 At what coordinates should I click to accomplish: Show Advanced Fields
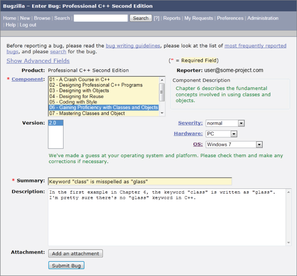38,61
